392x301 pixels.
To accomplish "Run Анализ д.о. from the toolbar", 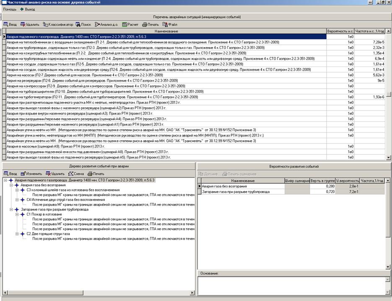I will coord(106,25).
